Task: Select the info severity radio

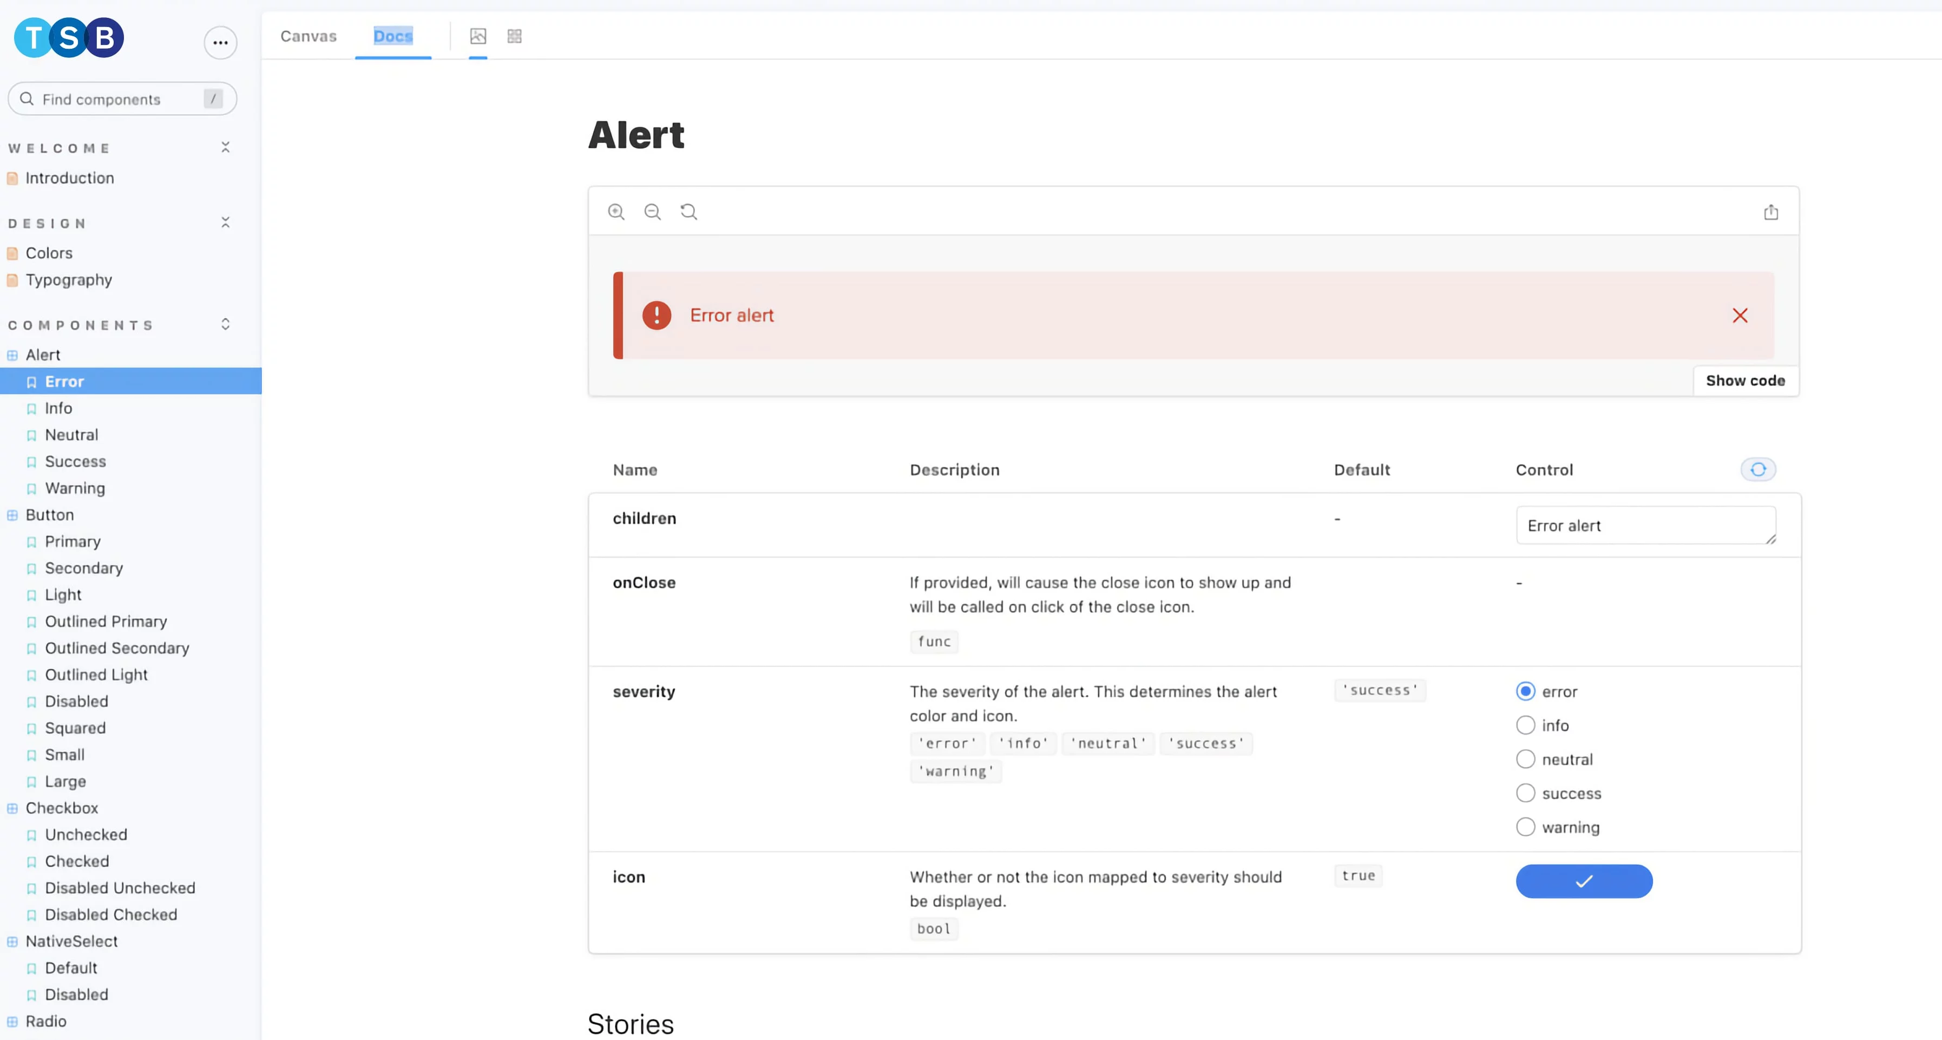Action: pyautogui.click(x=1525, y=725)
